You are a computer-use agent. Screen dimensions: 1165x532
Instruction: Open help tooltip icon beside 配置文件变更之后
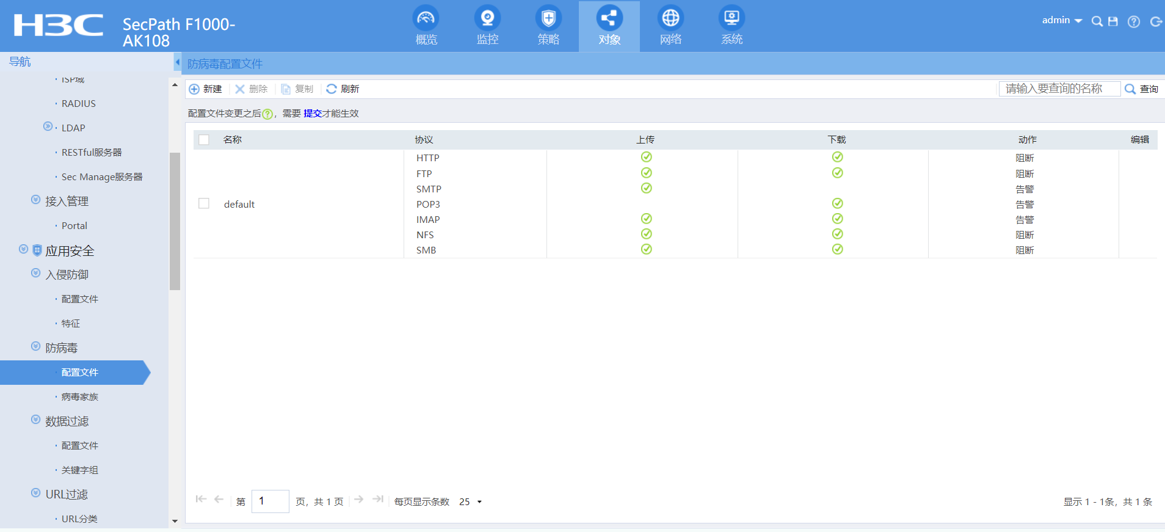tap(267, 114)
